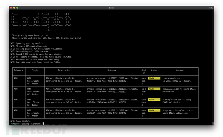This screenshot has width=223, height=137.
Task: Click 'Found 2 API calls to make' line
Action: (36, 54)
